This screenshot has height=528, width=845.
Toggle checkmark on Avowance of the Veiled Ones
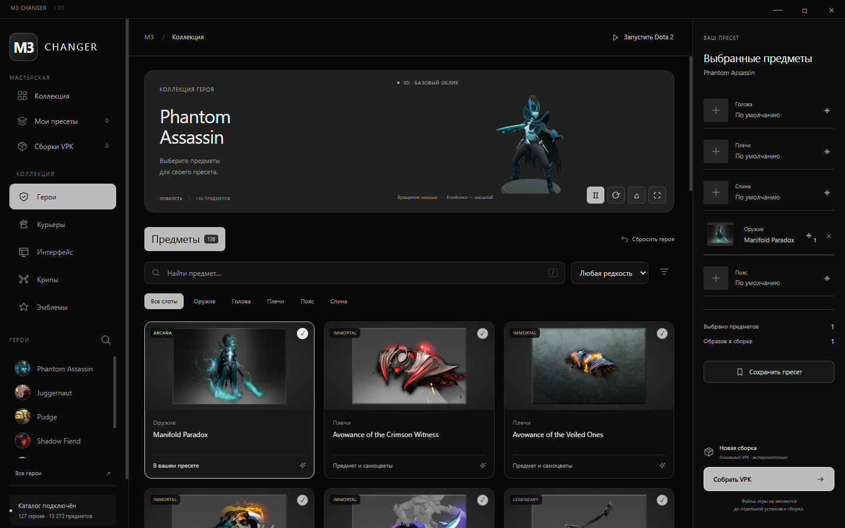point(662,333)
